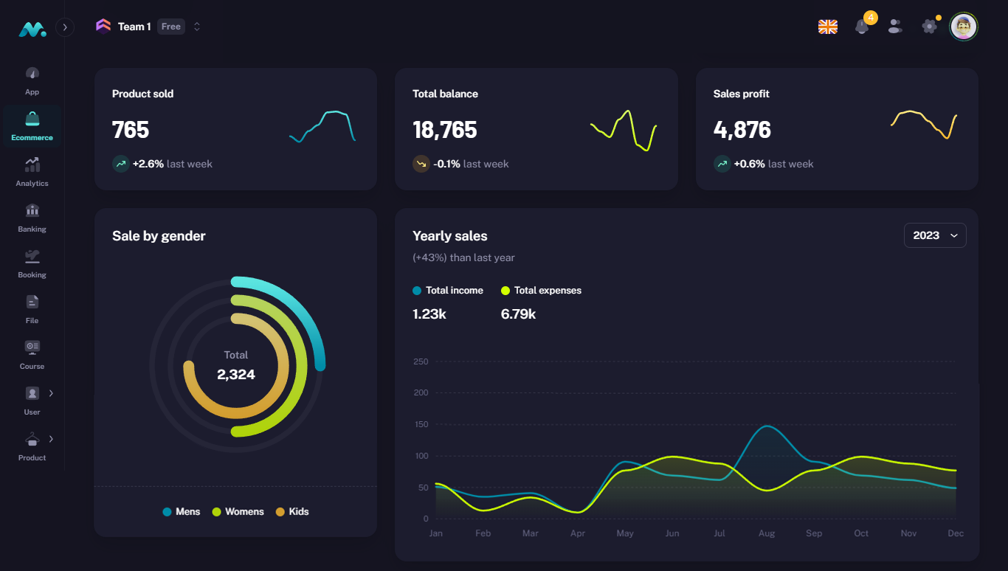Open the Team 1 workspace switcher arrows
This screenshot has height=571, width=1008.
coord(197,27)
